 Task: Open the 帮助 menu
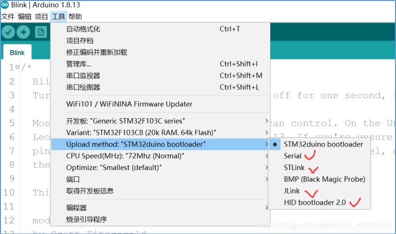(75, 17)
